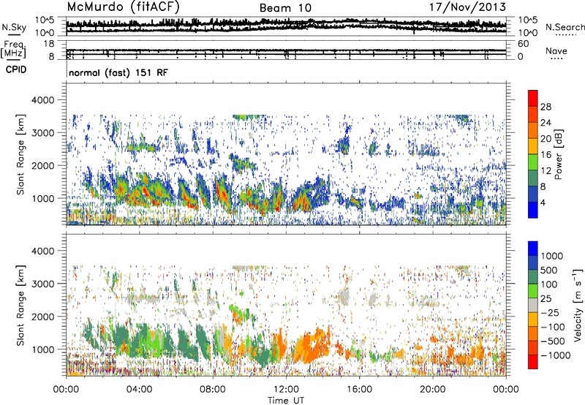Viewport: 585px width, 405px height.
Task: Click the 16:00 time axis label
Action: pyautogui.click(x=359, y=390)
